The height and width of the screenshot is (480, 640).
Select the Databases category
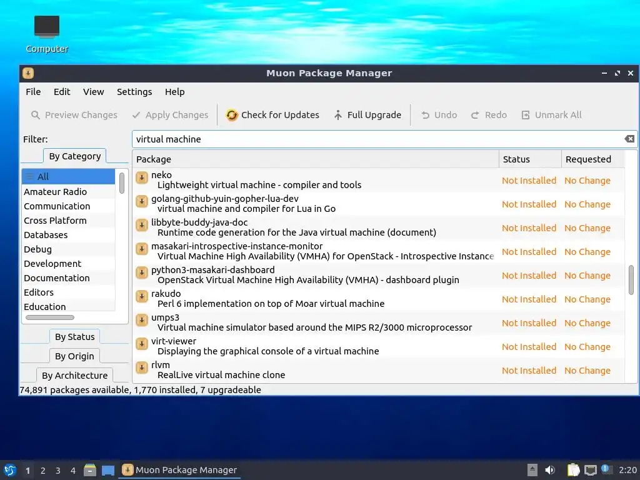click(x=68, y=235)
